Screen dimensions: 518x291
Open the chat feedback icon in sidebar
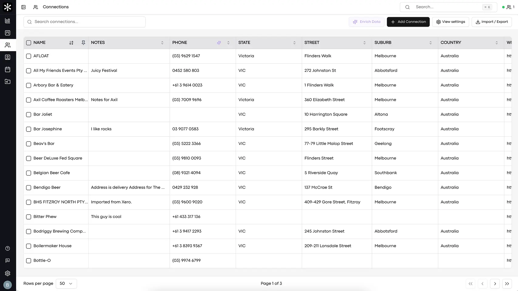click(8, 261)
